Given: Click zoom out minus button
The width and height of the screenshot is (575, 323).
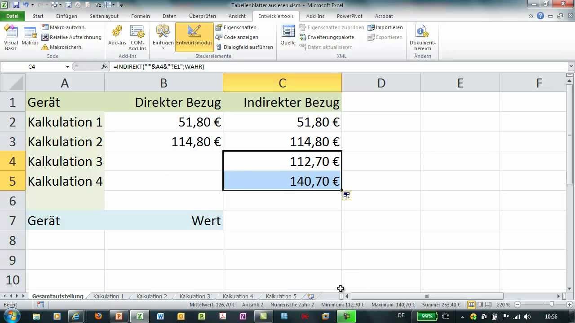Looking at the screenshot, I should click(517, 305).
